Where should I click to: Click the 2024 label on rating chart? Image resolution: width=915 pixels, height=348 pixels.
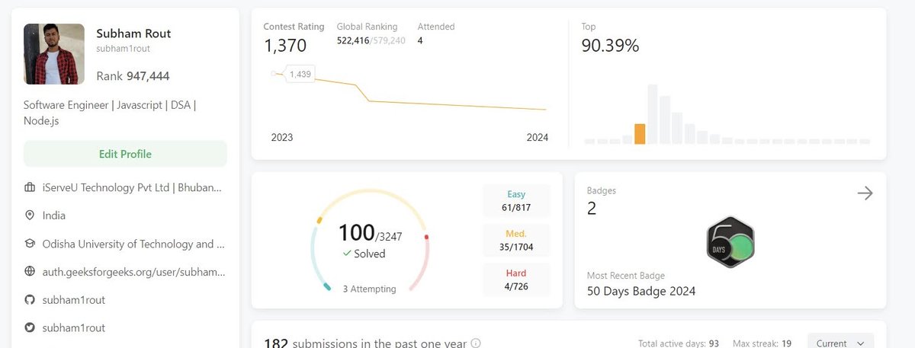538,138
